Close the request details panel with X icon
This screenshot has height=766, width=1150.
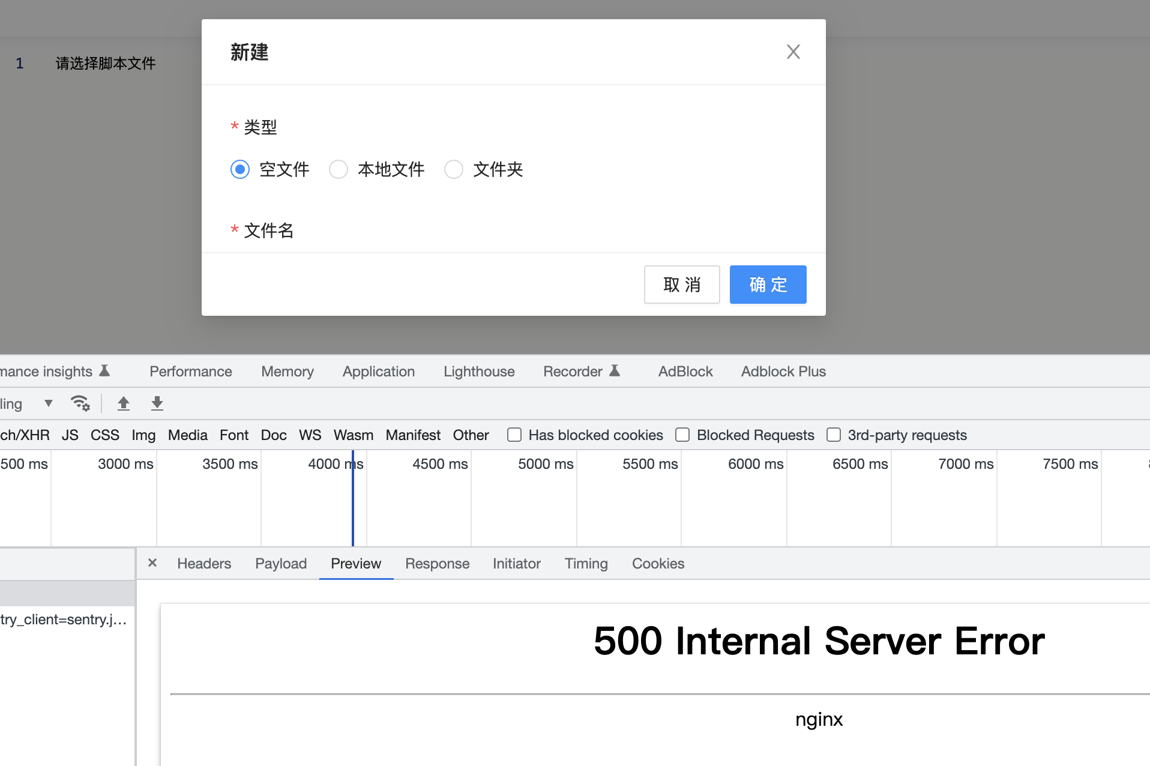pos(152,562)
